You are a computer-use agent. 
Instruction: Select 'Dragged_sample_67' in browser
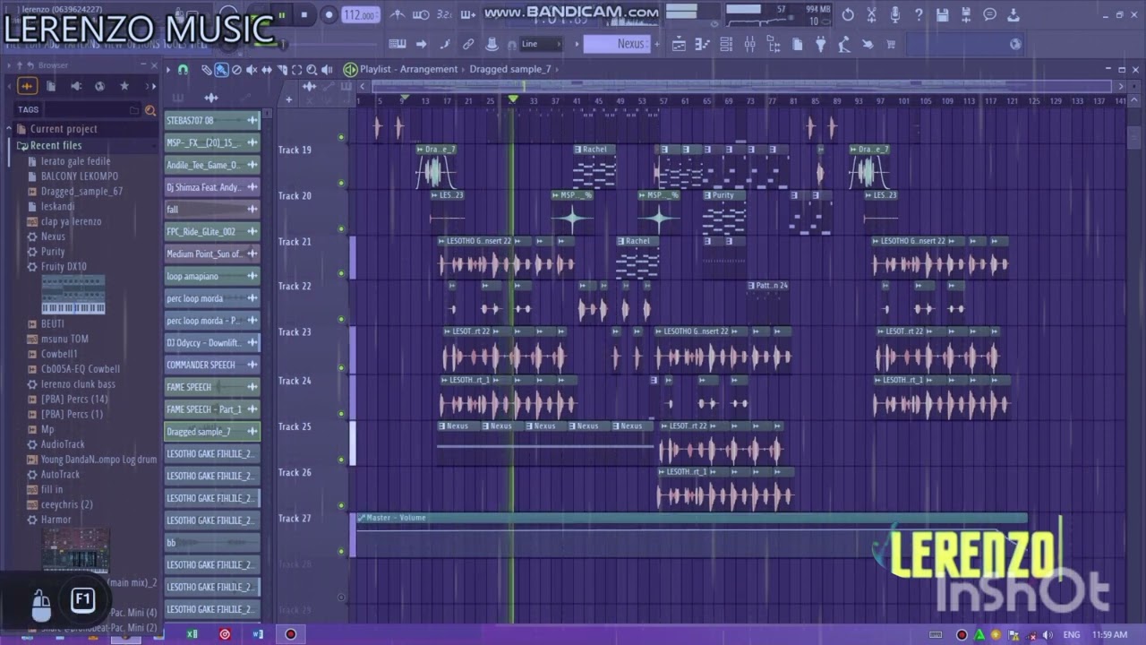click(81, 192)
